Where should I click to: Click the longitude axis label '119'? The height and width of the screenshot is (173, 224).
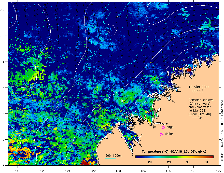(18, 171)
